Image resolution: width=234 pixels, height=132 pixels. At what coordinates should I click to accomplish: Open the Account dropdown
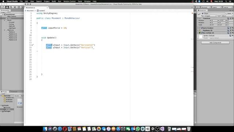pyautogui.click(x=205, y=7)
